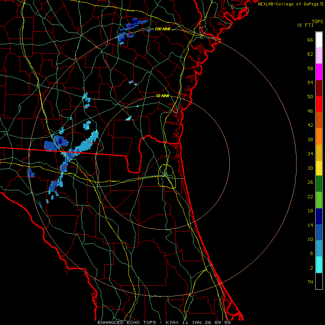The height and width of the screenshot is (325, 325).
Task: Click the light green legend swatch
Action: click(319, 200)
